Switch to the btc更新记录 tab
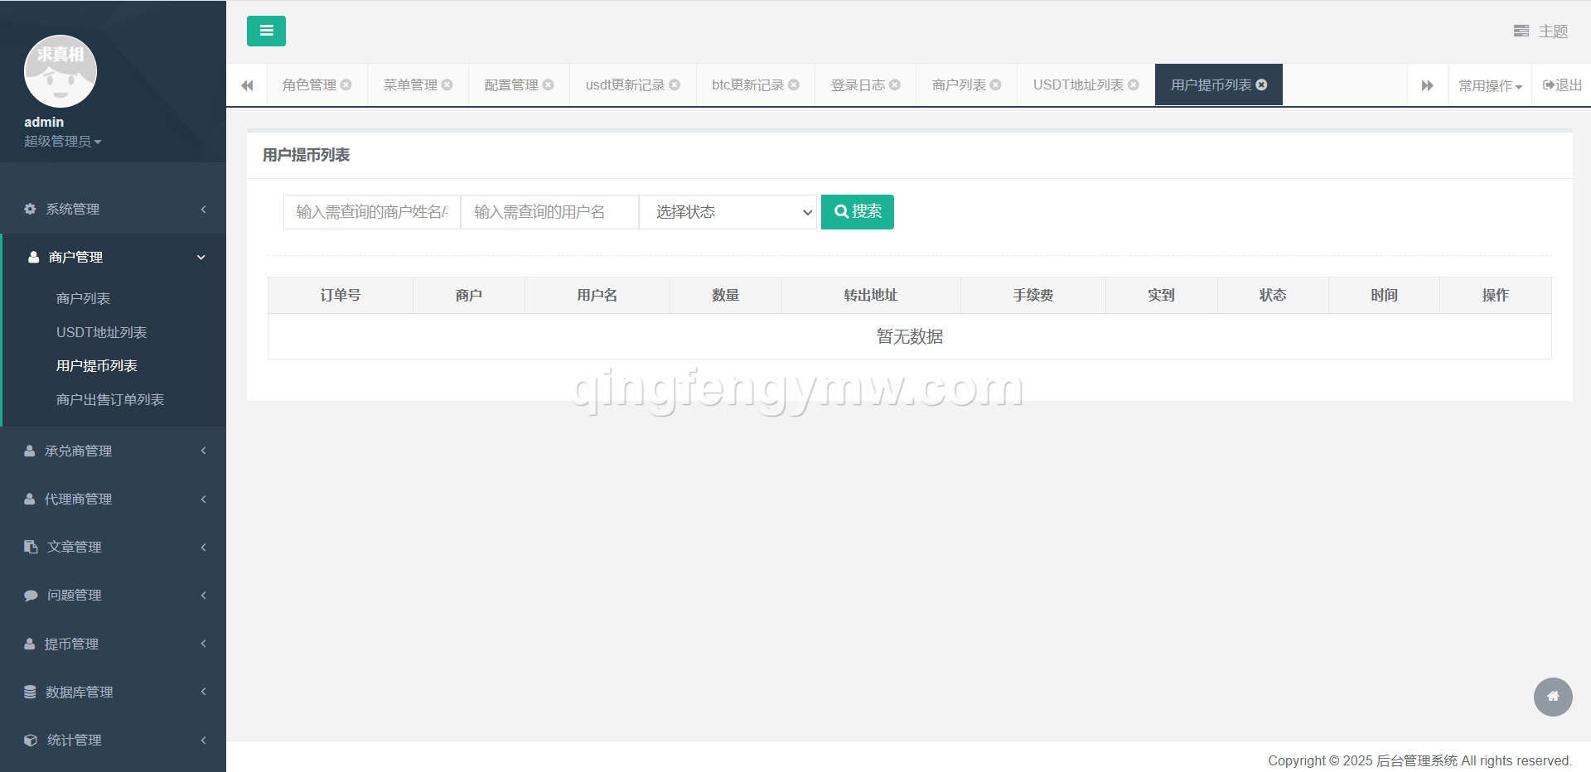Image resolution: width=1591 pixels, height=772 pixels. tap(747, 84)
